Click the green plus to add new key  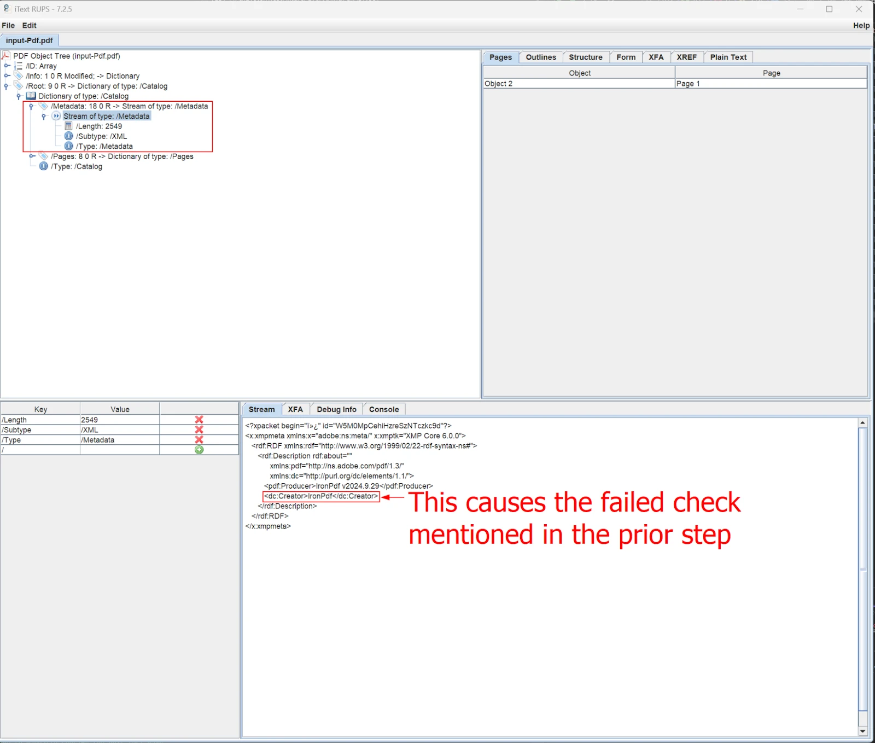click(x=199, y=450)
